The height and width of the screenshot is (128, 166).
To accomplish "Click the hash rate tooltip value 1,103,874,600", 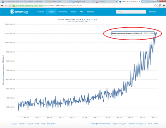I will (x=148, y=33).
